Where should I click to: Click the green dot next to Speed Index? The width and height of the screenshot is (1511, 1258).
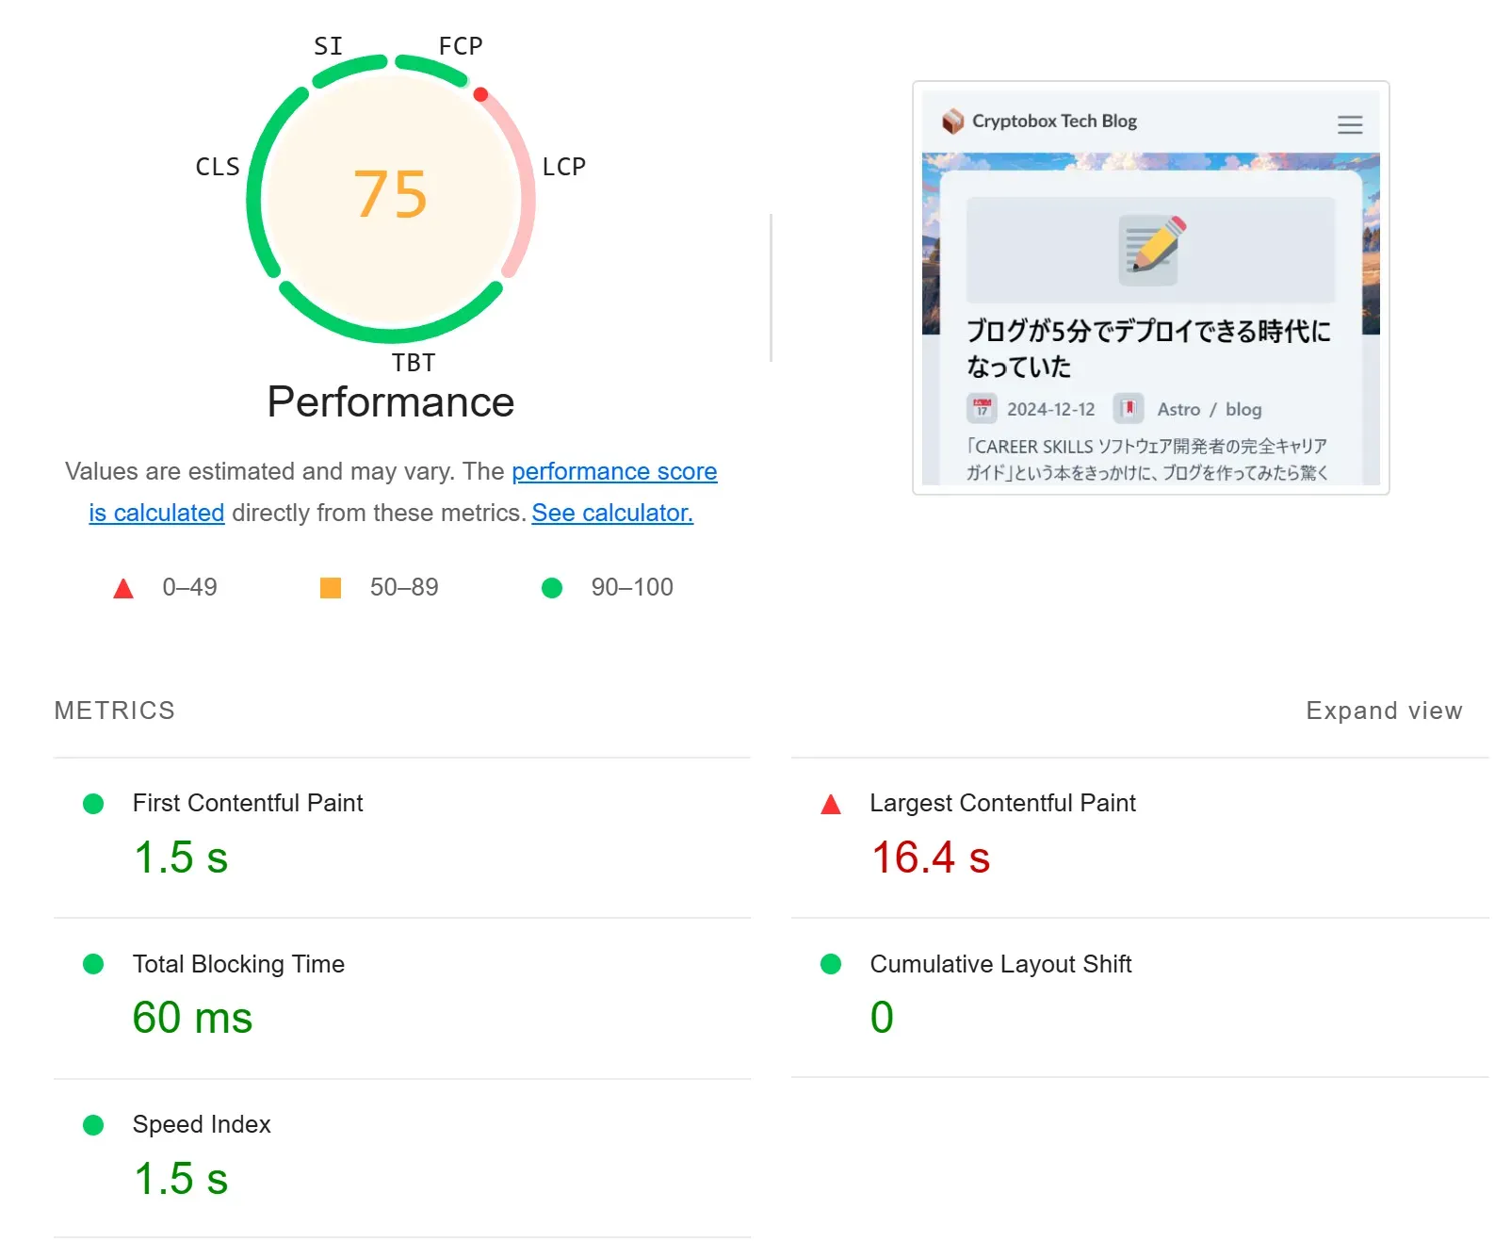tap(93, 1125)
